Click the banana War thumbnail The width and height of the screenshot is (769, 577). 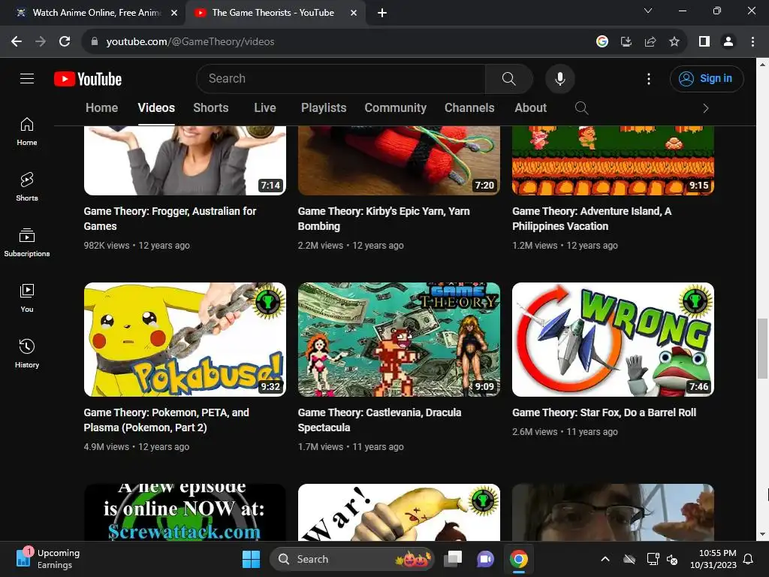tap(399, 512)
